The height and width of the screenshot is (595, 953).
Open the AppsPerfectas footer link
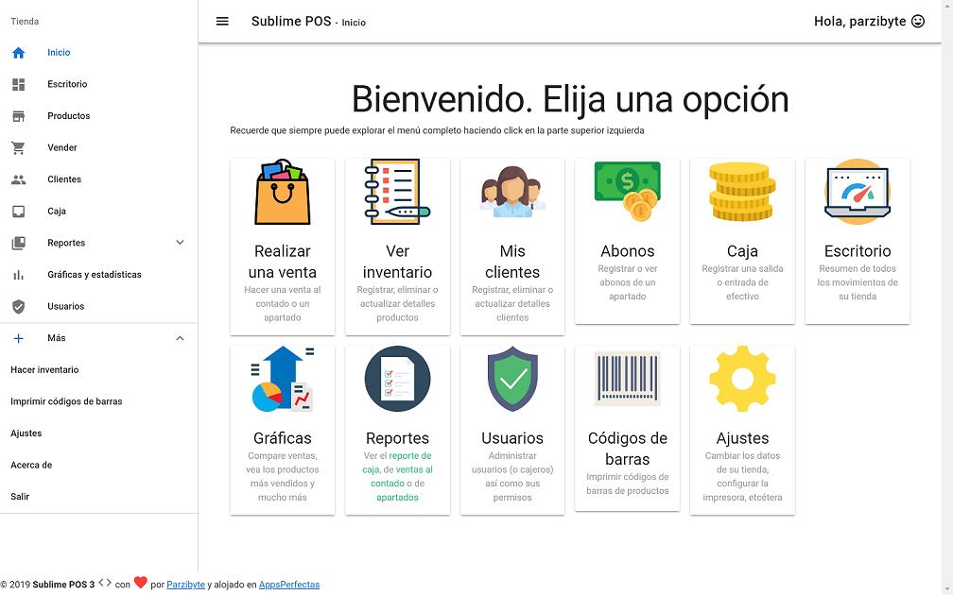[289, 585]
